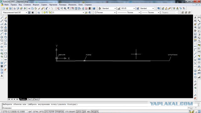Open the Layer Properties Manager icon
Image resolution: width=201 pixels, height=113 pixels.
pyautogui.click(x=39, y=13)
